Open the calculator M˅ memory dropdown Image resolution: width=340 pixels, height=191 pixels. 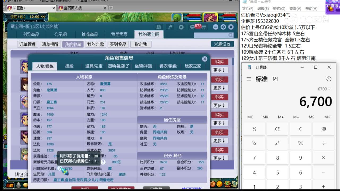pyautogui.click(x=327, y=117)
